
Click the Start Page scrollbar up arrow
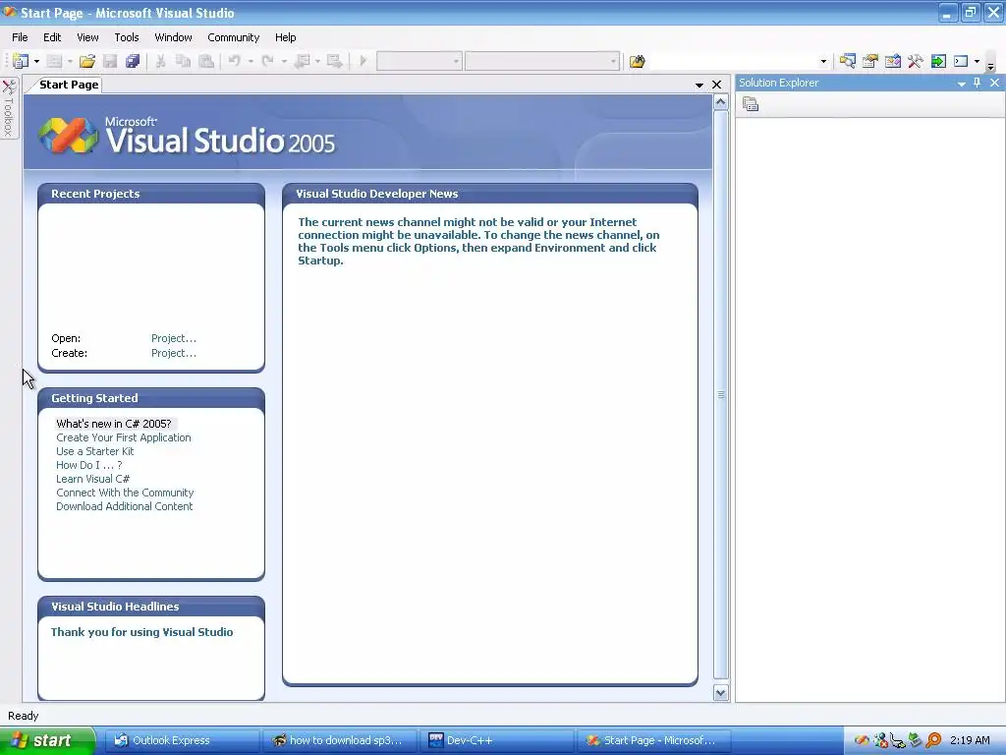coord(720,102)
